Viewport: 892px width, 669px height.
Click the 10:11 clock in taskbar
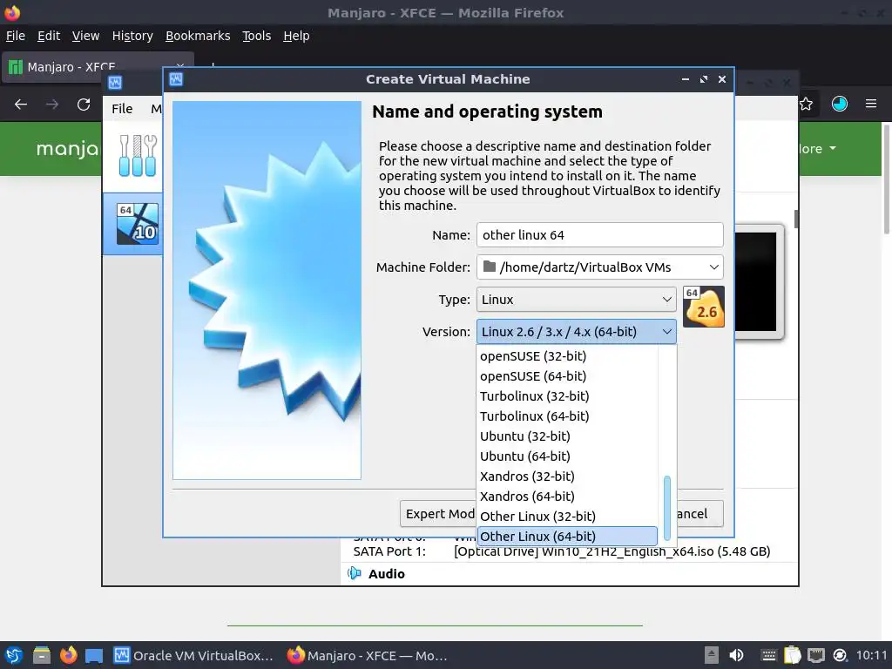coord(871,655)
